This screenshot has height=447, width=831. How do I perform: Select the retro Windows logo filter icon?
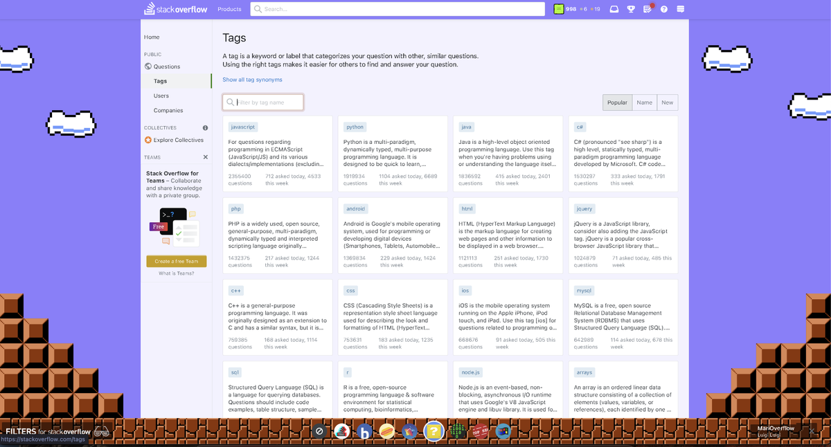point(503,431)
